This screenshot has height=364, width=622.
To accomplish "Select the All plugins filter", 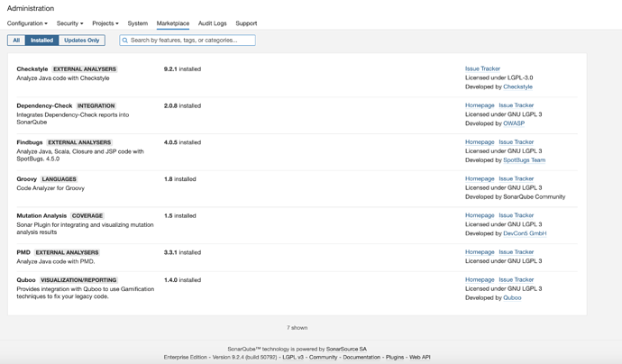I will 16,40.
